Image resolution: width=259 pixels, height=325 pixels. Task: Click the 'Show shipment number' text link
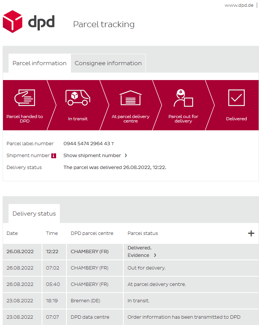click(92, 156)
